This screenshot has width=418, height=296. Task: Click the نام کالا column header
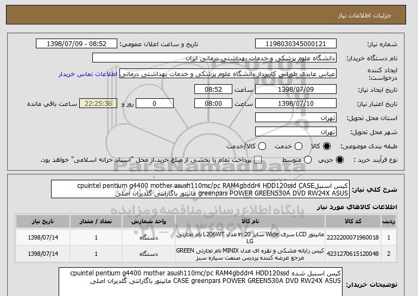[x=250, y=222]
